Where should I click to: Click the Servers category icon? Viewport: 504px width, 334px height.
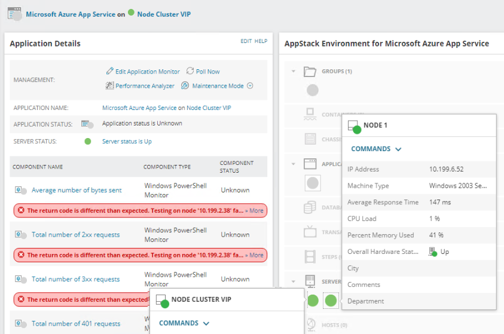tap(310, 281)
